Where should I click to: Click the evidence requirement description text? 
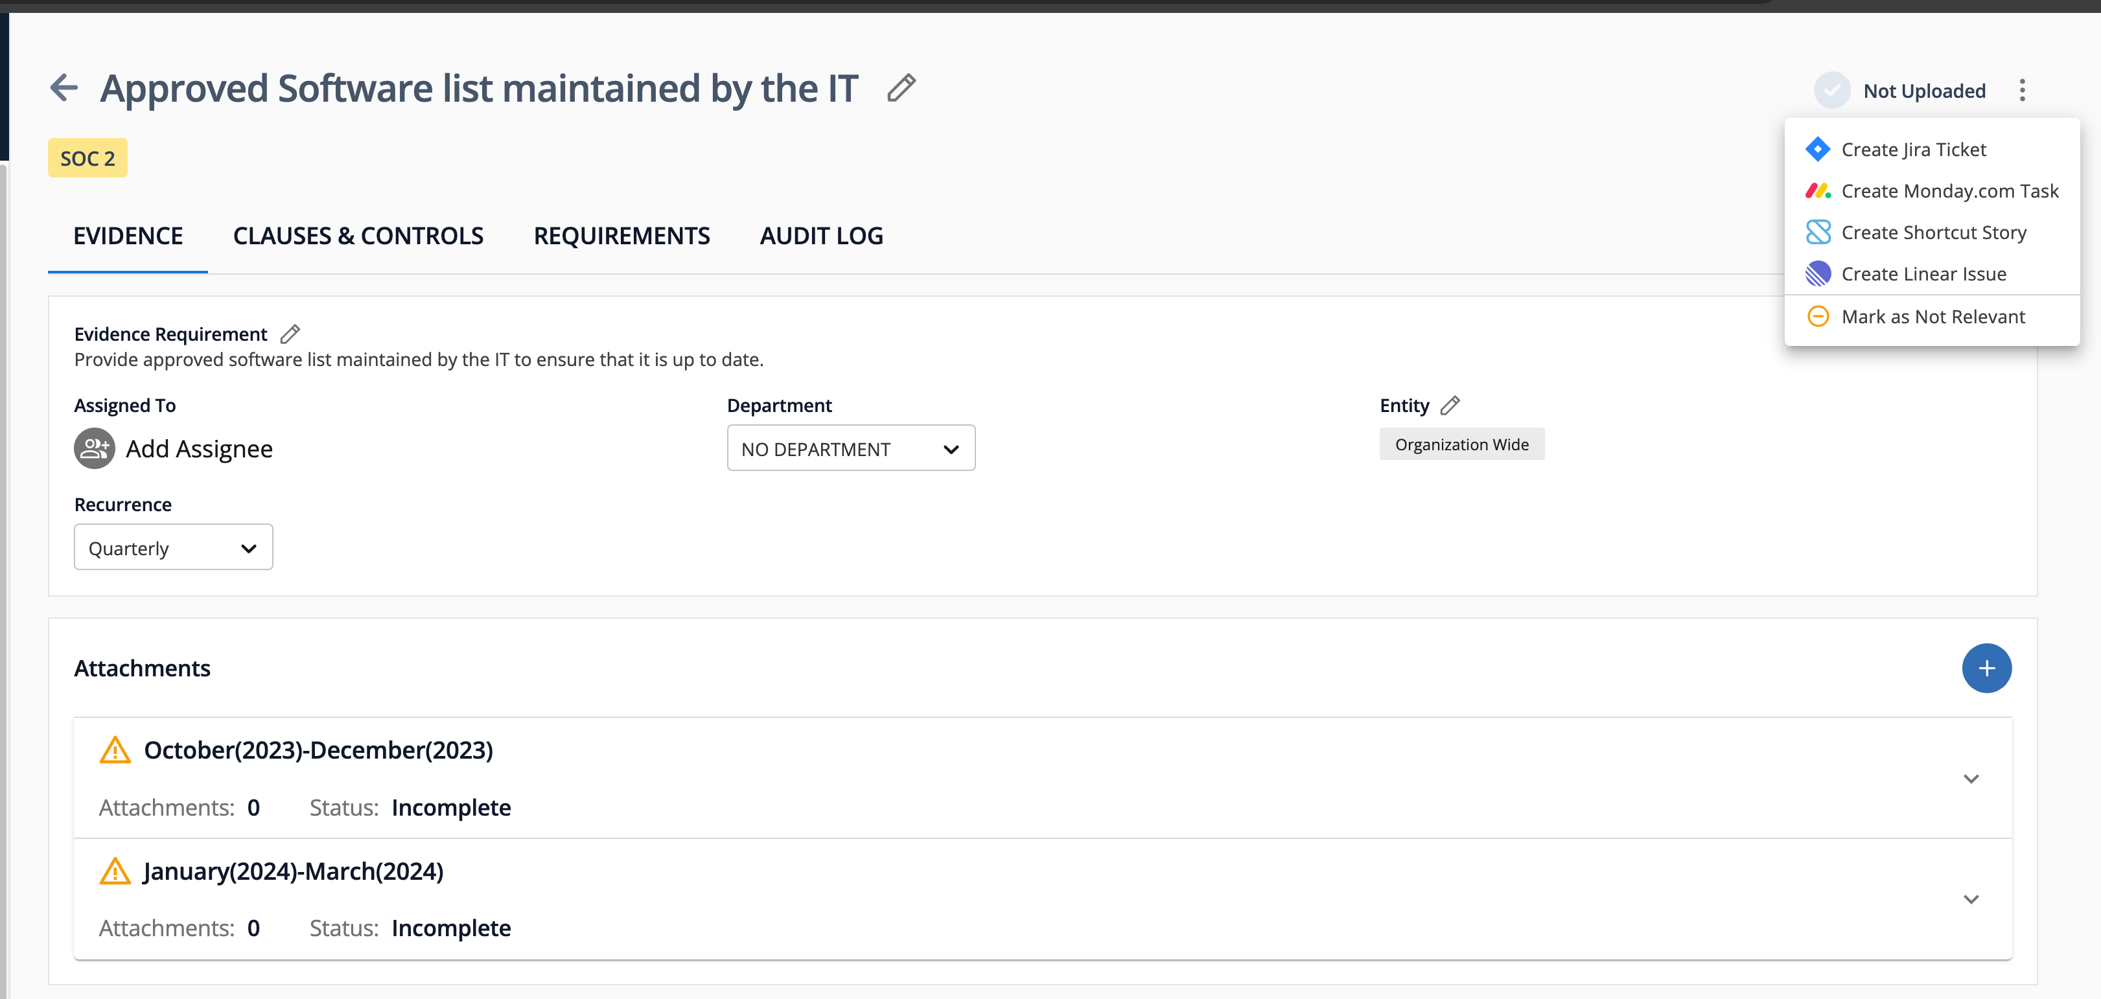tap(419, 360)
